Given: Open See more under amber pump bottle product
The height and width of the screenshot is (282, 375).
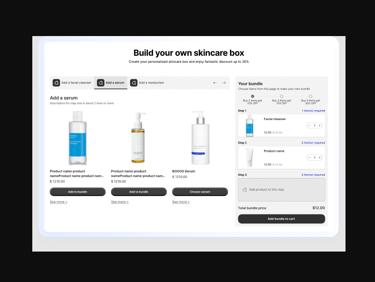Looking at the screenshot, I should [120, 202].
